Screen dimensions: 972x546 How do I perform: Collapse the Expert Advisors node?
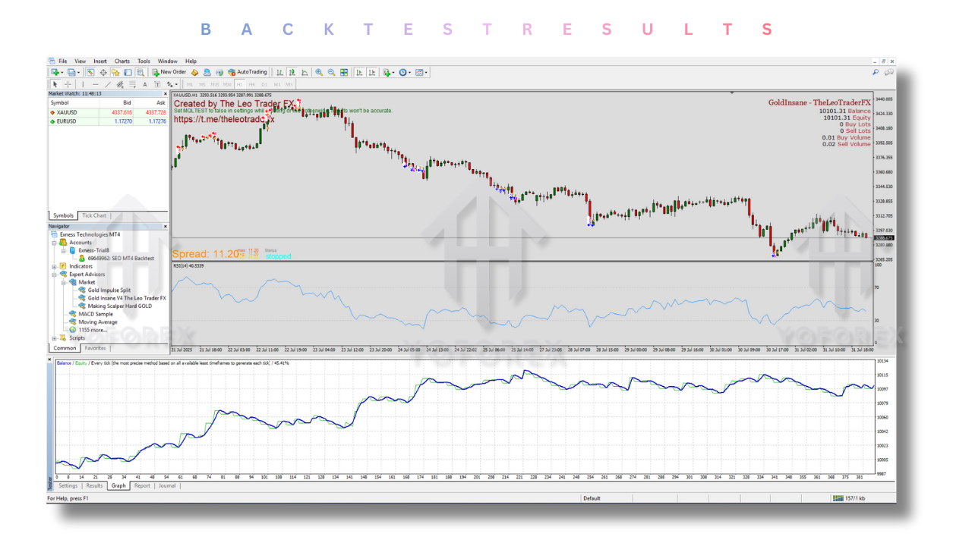pos(54,275)
